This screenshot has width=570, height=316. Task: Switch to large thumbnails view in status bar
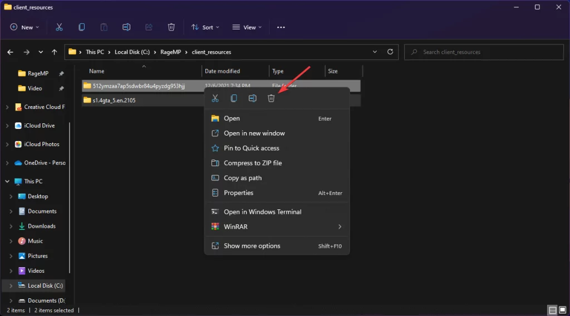pyautogui.click(x=562, y=310)
